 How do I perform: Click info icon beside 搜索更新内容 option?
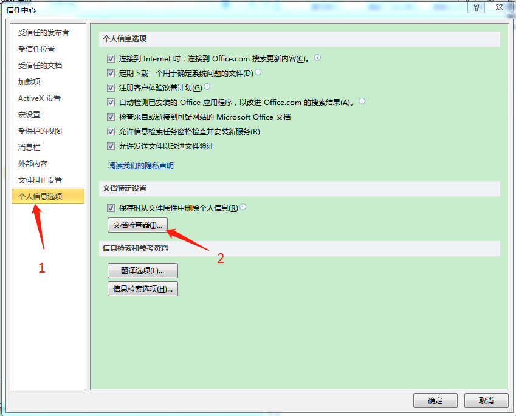coord(318,58)
